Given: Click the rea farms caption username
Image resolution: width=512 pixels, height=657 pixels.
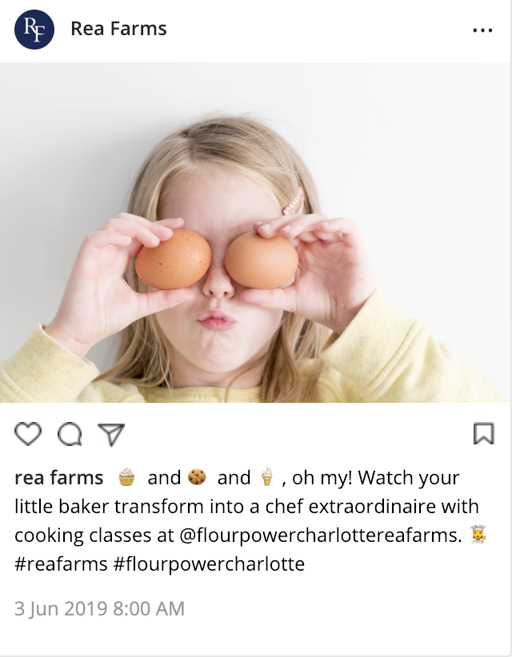Looking at the screenshot, I should click(59, 478).
